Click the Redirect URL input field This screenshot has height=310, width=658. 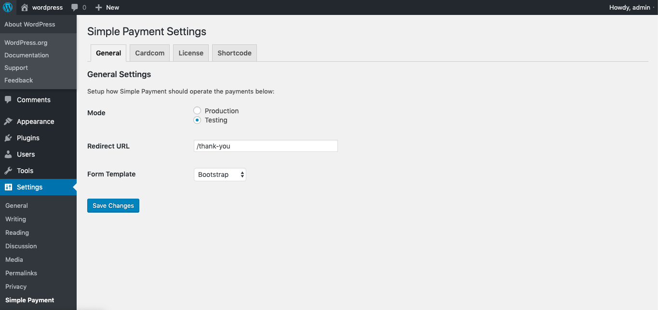coord(266,146)
